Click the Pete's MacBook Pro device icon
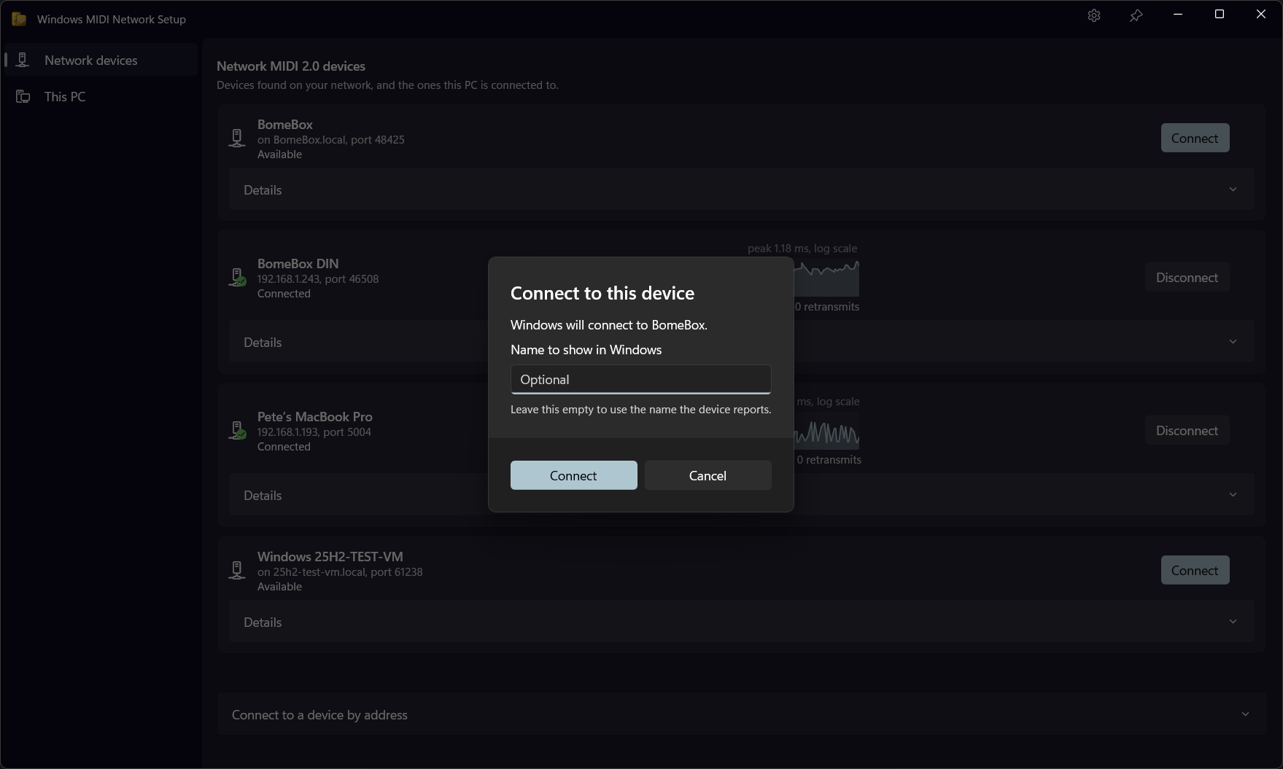 237,431
